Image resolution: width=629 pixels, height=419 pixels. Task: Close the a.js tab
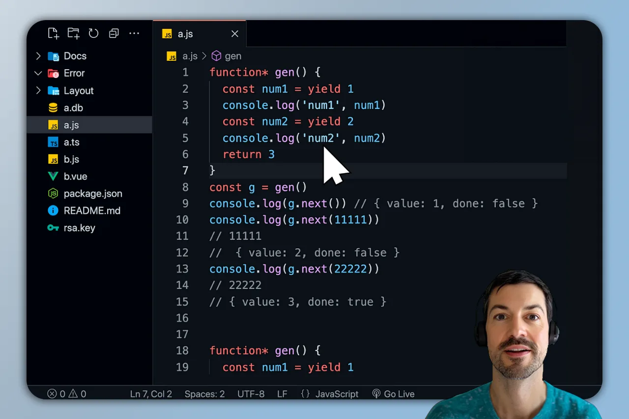click(235, 34)
